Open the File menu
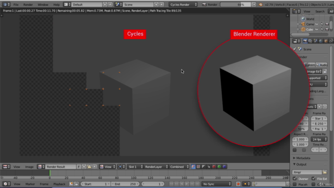The image size is (334, 188). point(16,5)
